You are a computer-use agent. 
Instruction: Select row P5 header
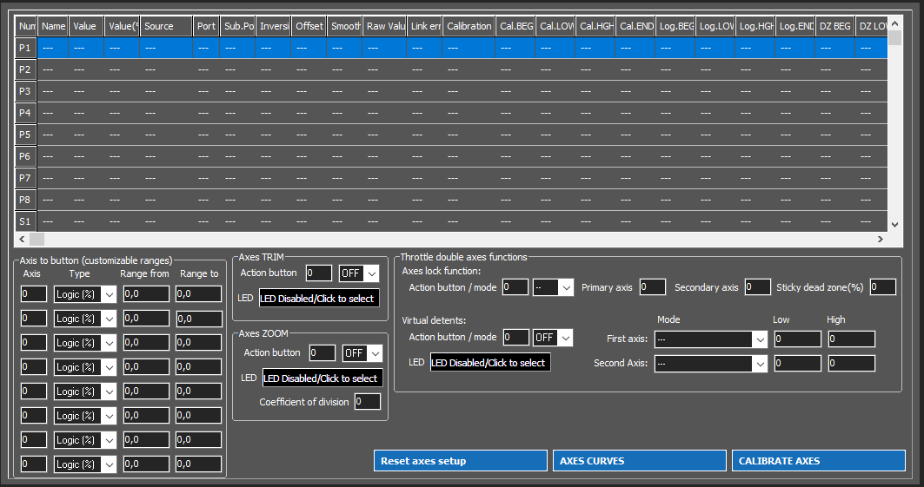[25, 135]
